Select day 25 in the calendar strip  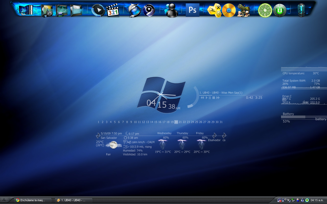click(196, 122)
